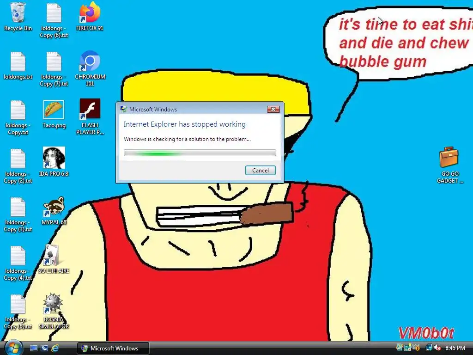Select the IDA PRO 6.8 shortcut icon
The height and width of the screenshot is (355, 473).
(54, 162)
